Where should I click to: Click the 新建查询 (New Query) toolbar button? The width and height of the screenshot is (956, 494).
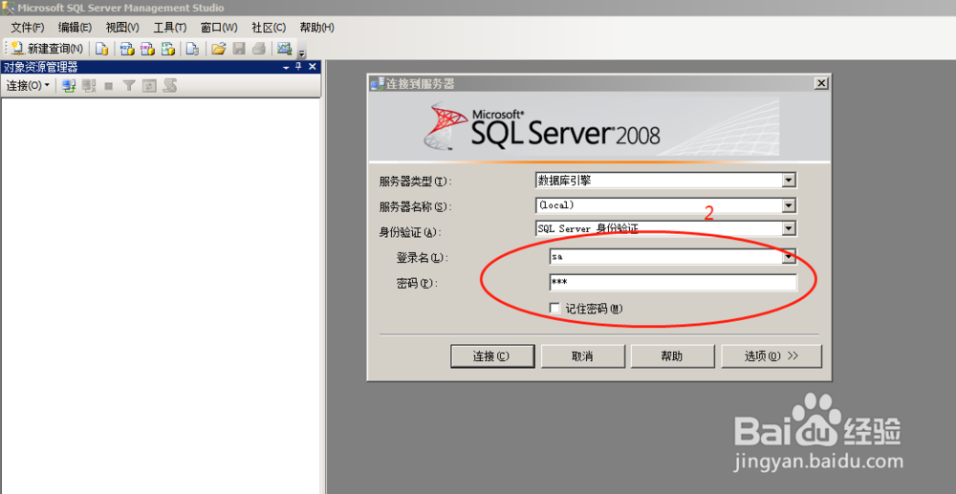click(x=48, y=49)
